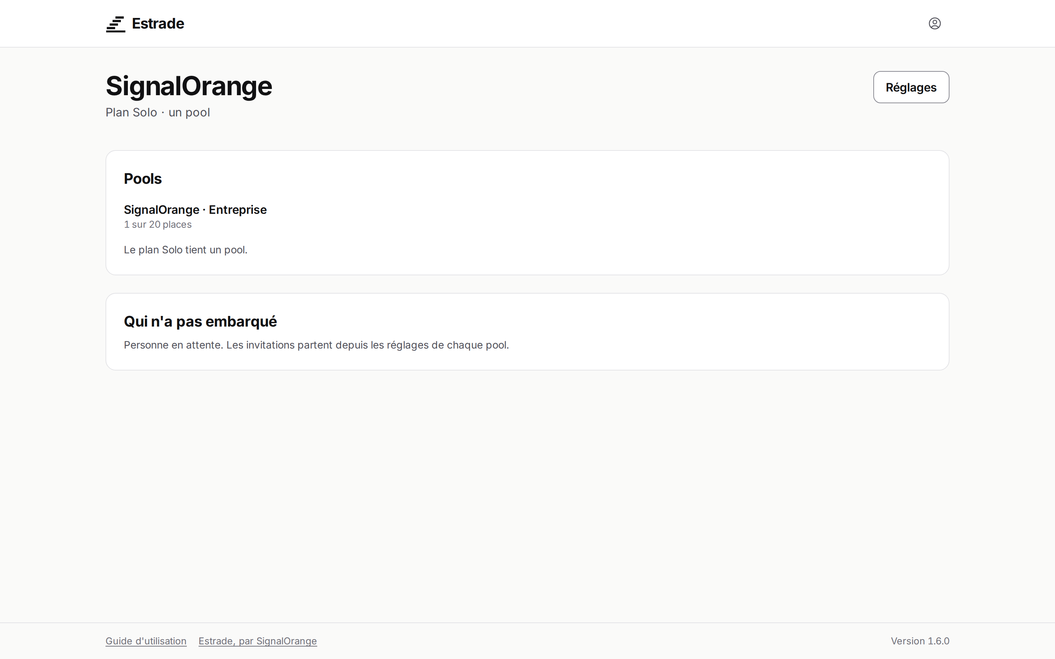The width and height of the screenshot is (1055, 659).
Task: Click the 'Qui n'a pas embarqué' heading
Action: tap(200, 322)
